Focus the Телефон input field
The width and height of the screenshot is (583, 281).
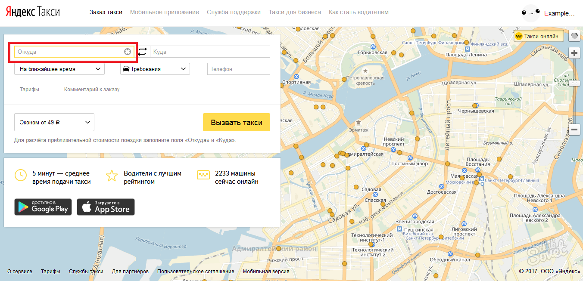point(239,69)
